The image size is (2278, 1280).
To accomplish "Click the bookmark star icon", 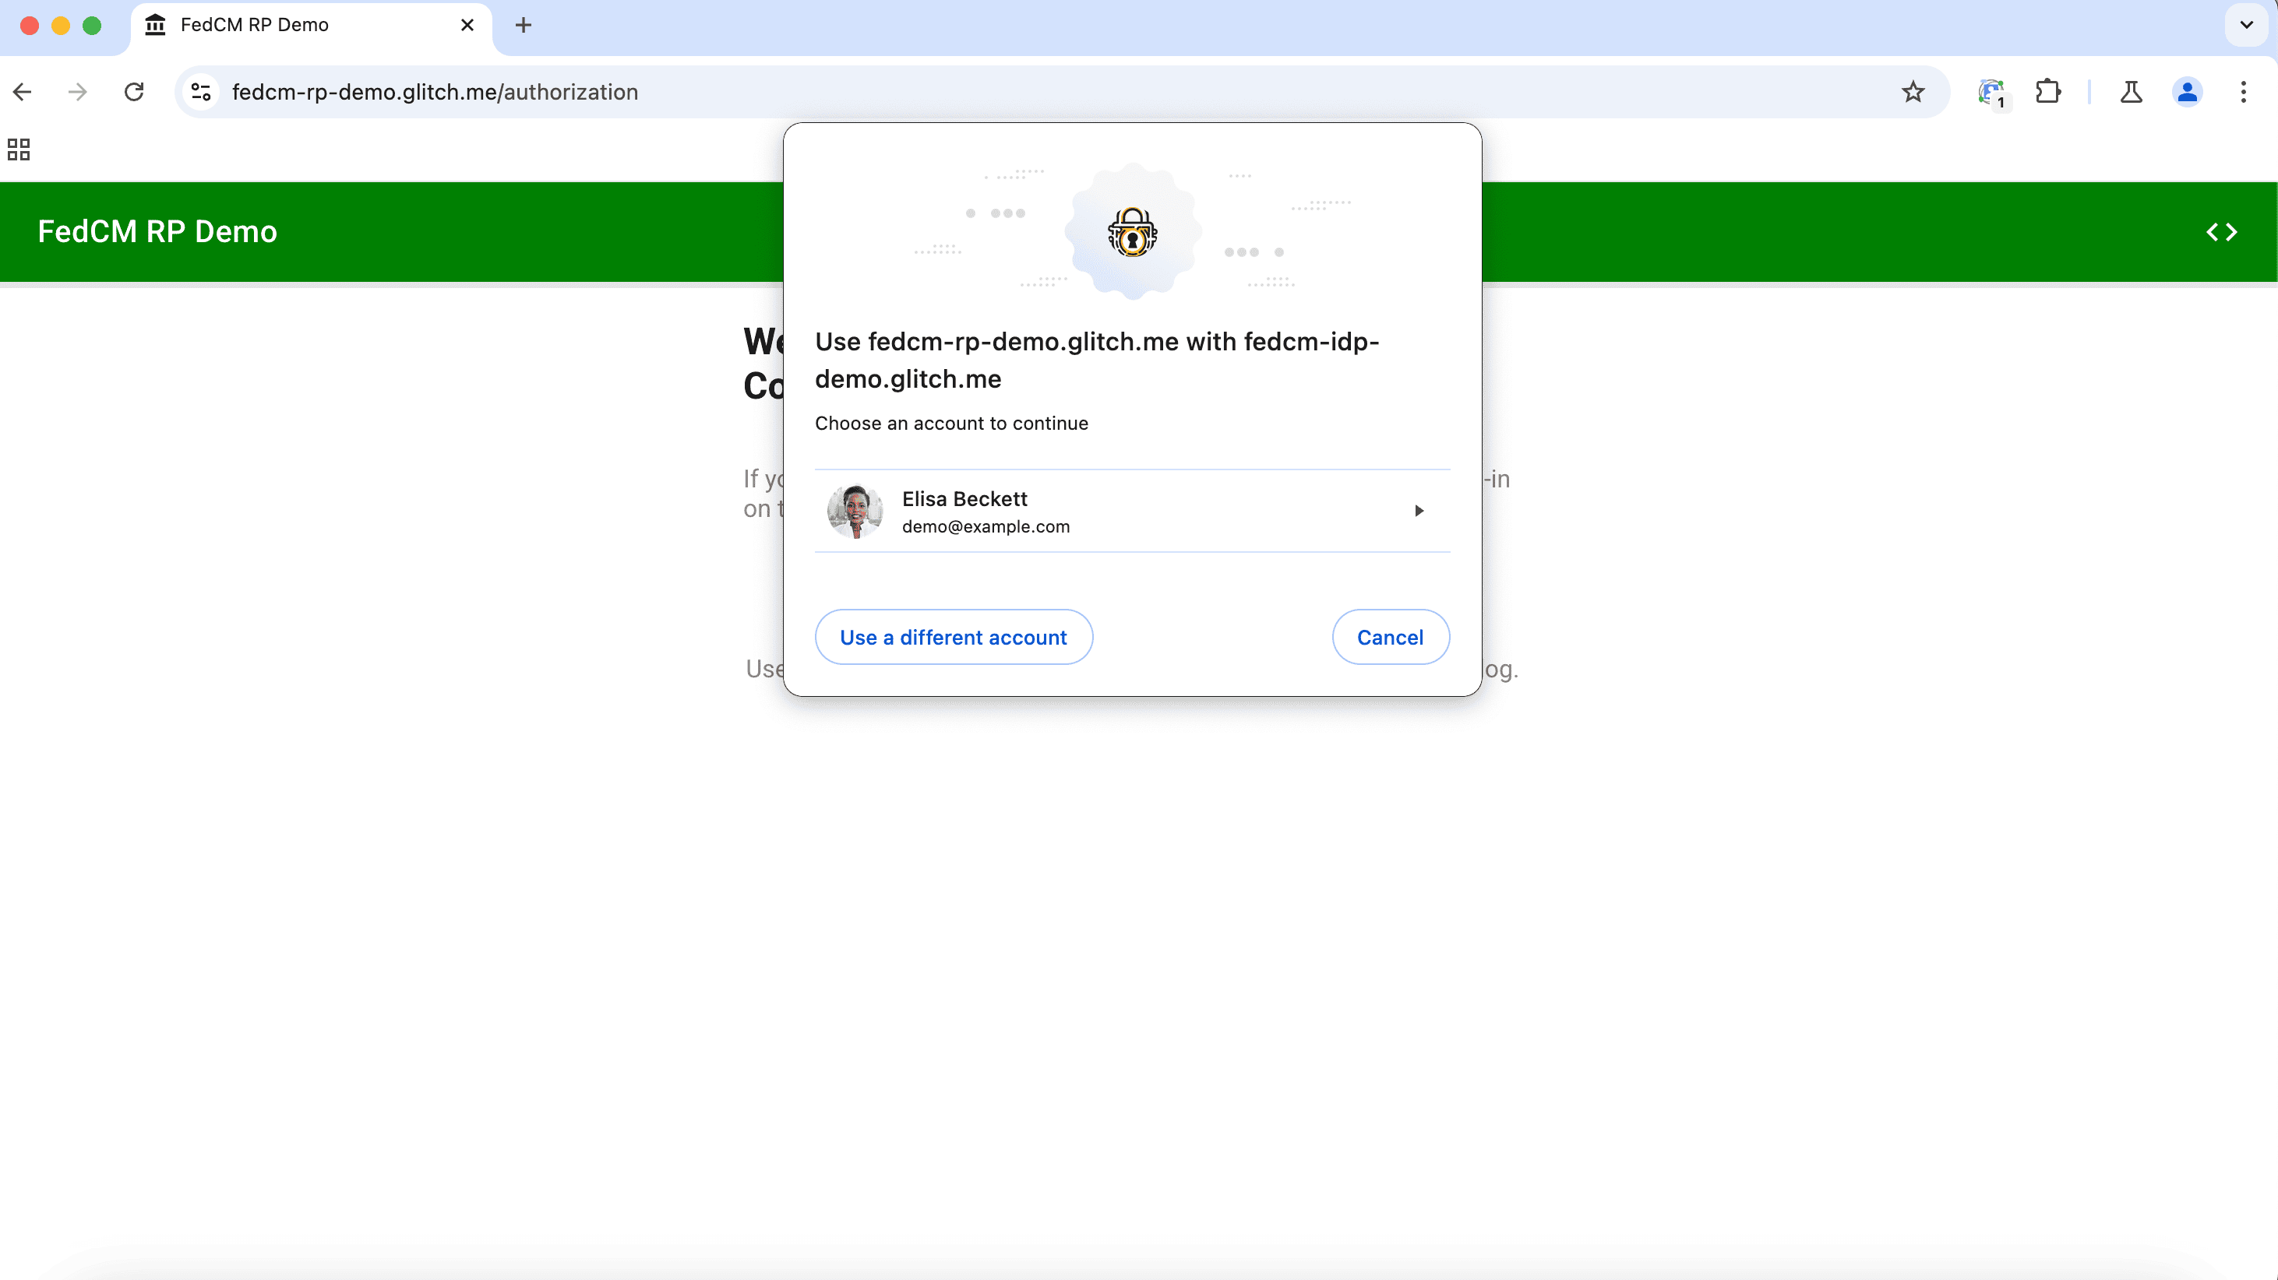I will pos(1912,90).
